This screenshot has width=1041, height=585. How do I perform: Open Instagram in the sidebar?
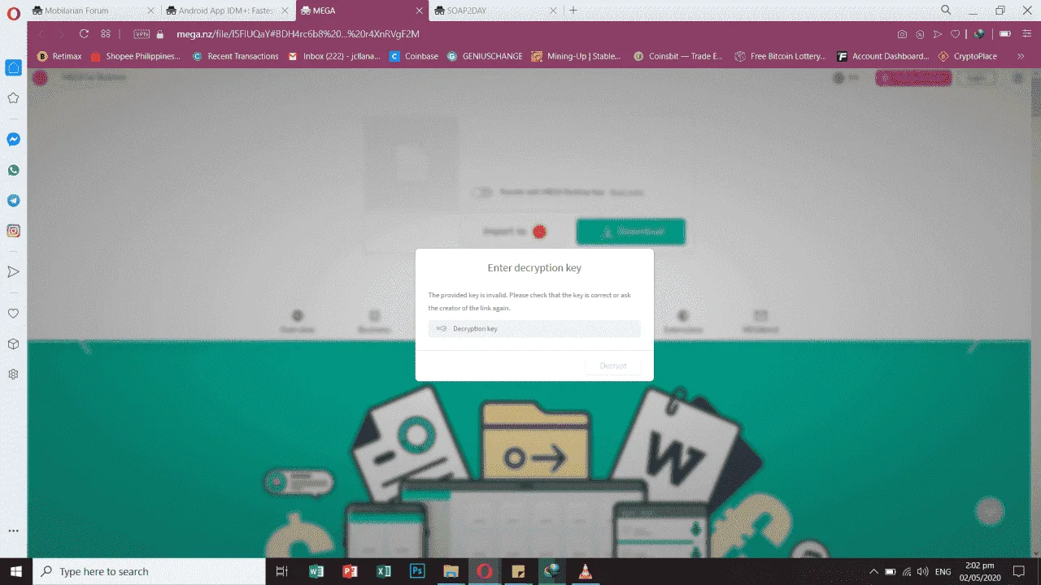pyautogui.click(x=13, y=231)
